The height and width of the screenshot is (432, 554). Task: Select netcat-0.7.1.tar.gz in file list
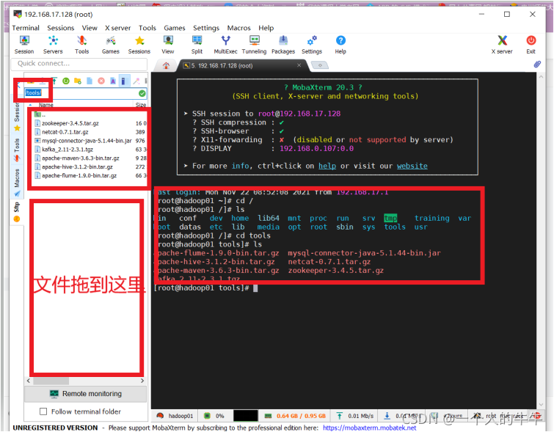[65, 132]
